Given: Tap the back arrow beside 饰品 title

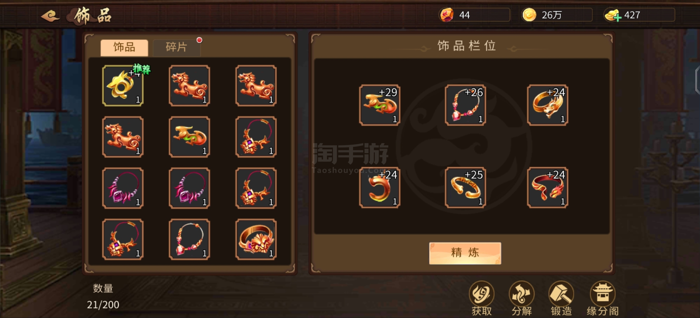Looking at the screenshot, I should (x=50, y=16).
